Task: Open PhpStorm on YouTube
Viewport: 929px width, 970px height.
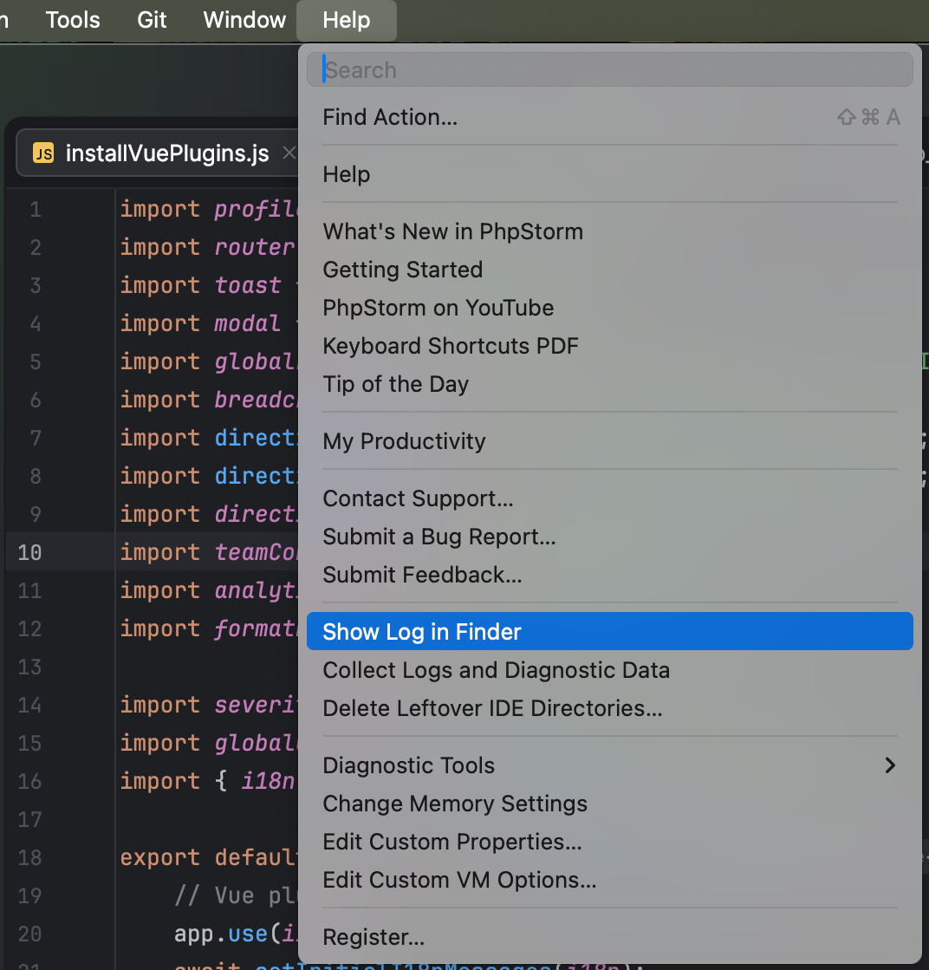Action: click(438, 308)
